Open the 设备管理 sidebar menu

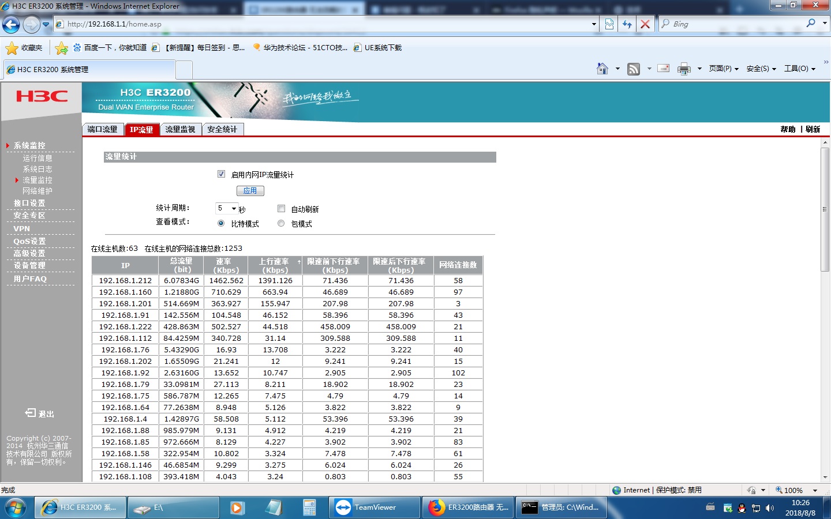point(29,265)
